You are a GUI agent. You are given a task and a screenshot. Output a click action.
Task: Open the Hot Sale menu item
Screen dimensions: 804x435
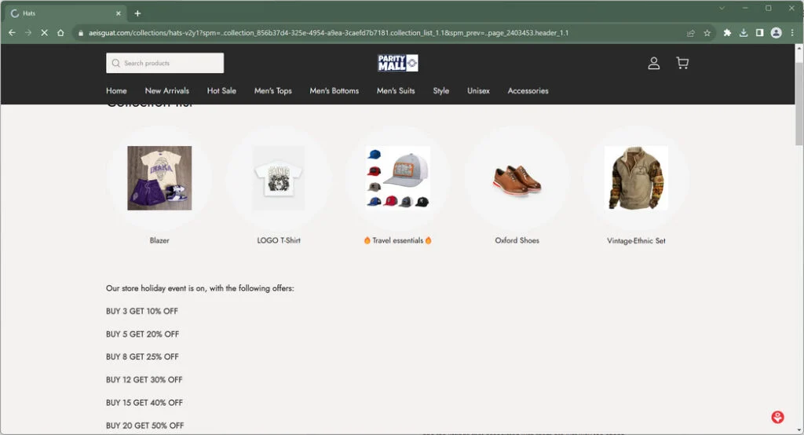tap(221, 91)
